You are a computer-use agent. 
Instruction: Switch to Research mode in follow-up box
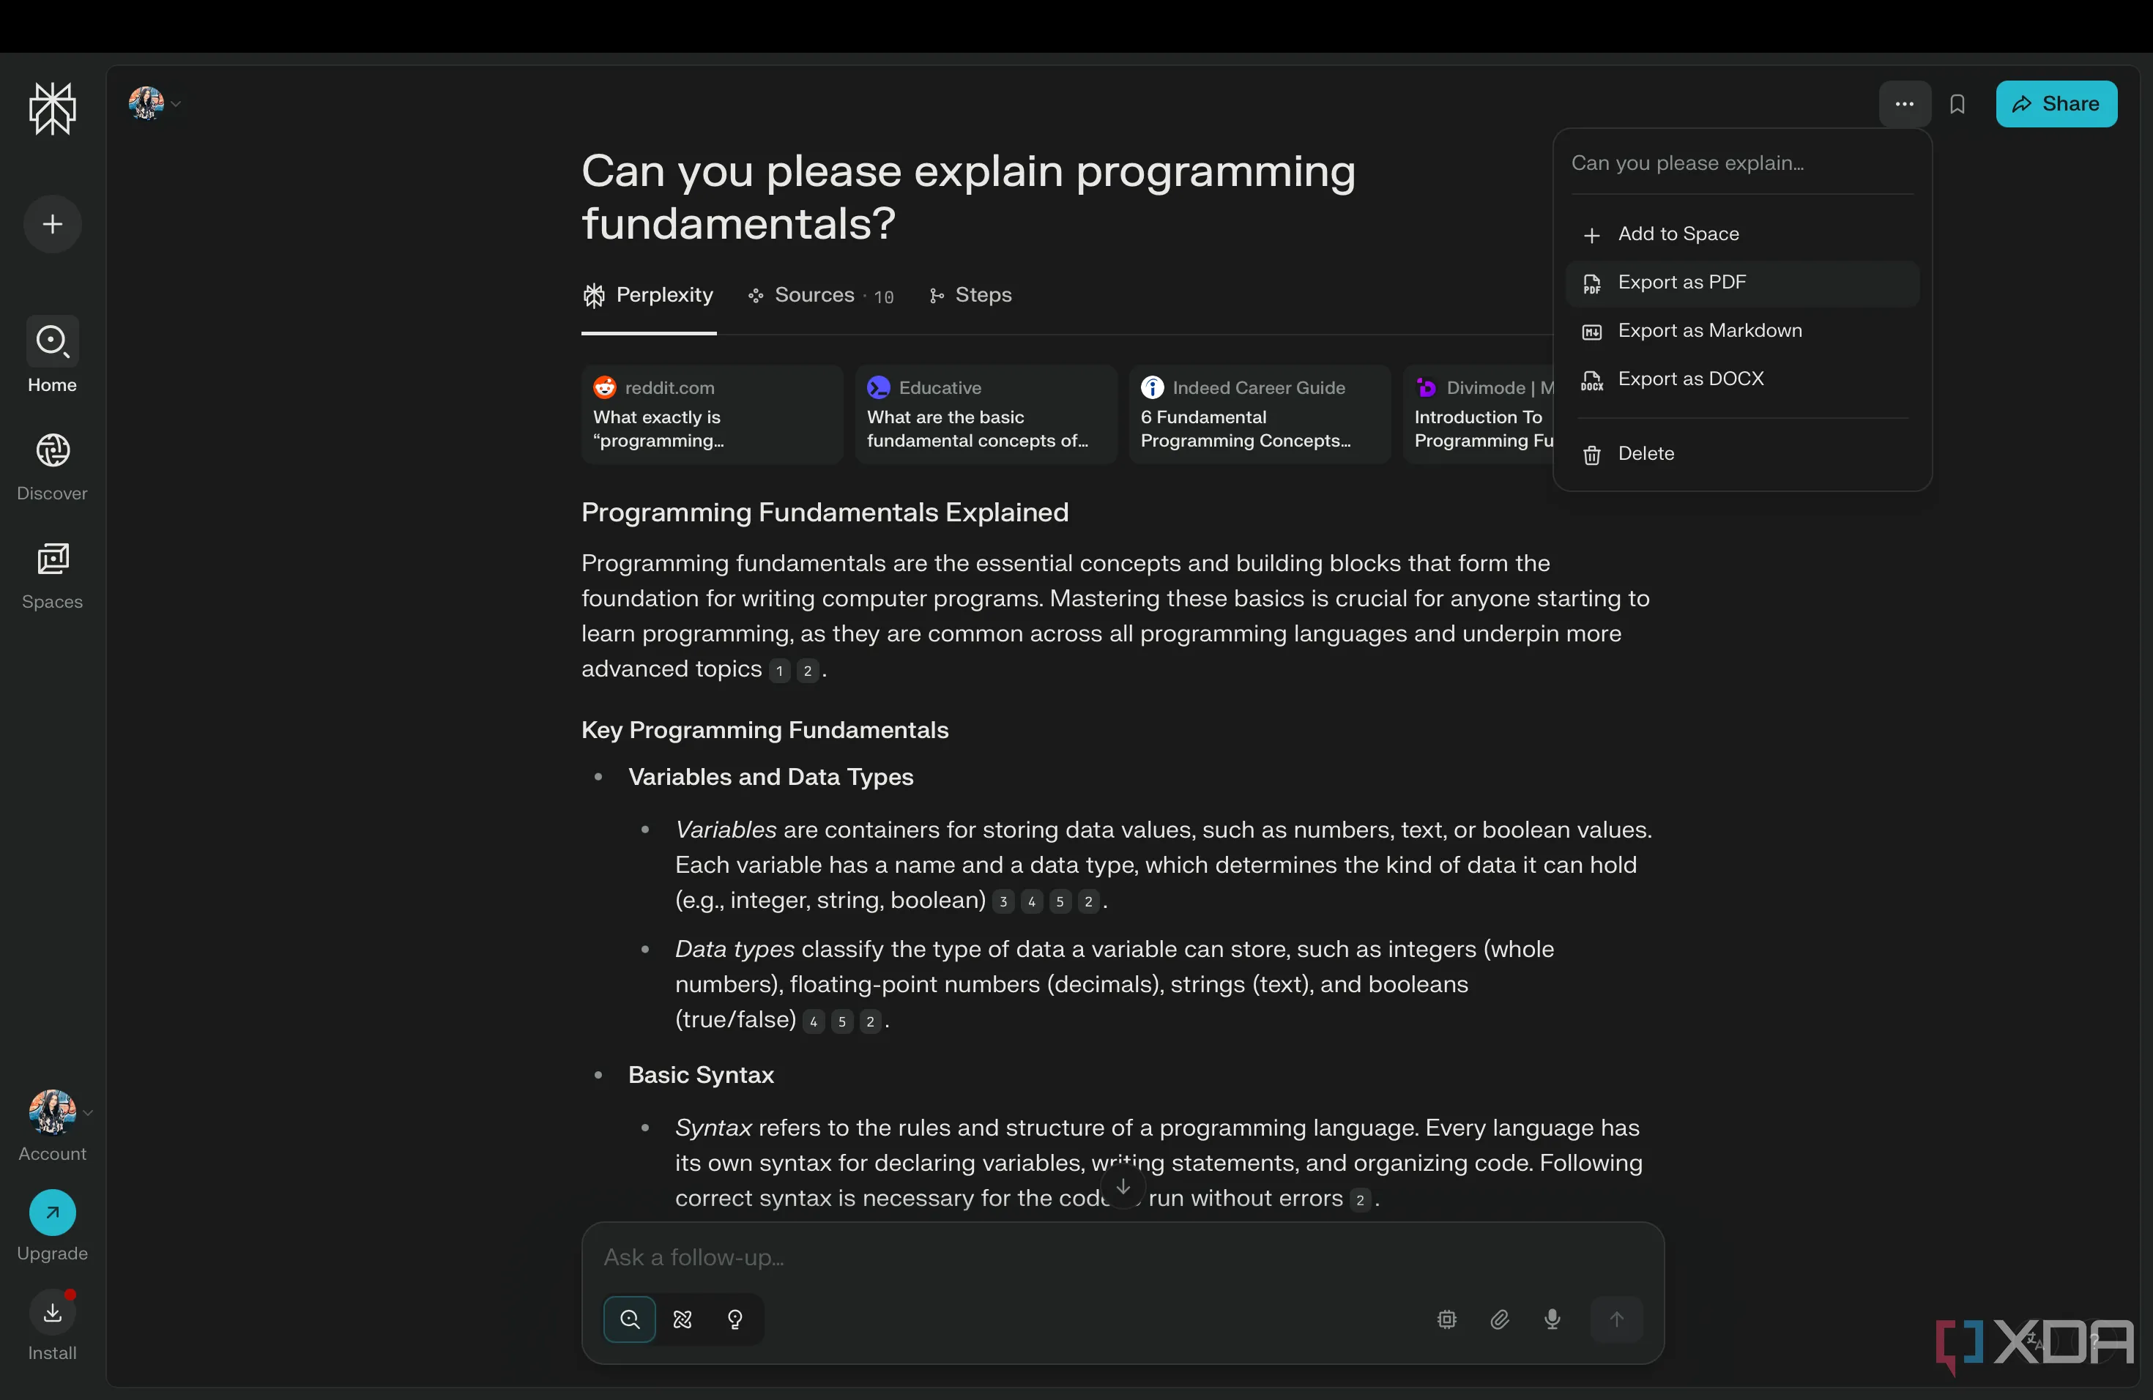683,1319
